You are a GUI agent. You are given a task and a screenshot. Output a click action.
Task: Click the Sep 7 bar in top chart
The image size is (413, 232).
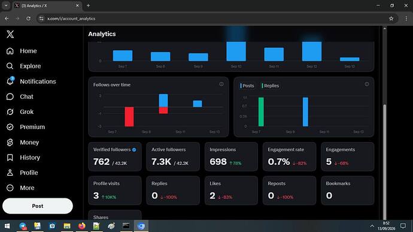123,56
